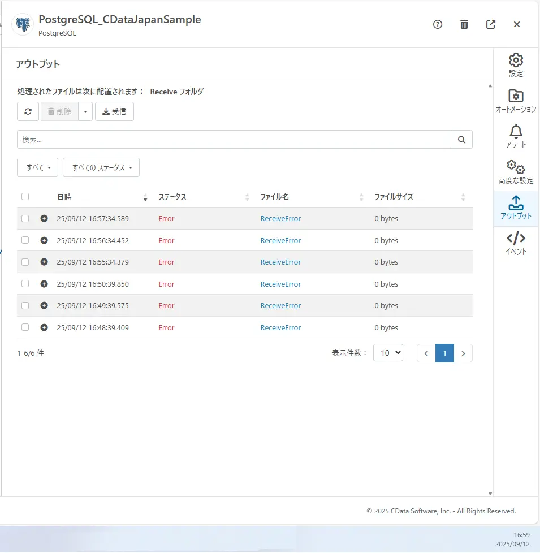Check the row dated 16:57:34.589

click(25, 219)
